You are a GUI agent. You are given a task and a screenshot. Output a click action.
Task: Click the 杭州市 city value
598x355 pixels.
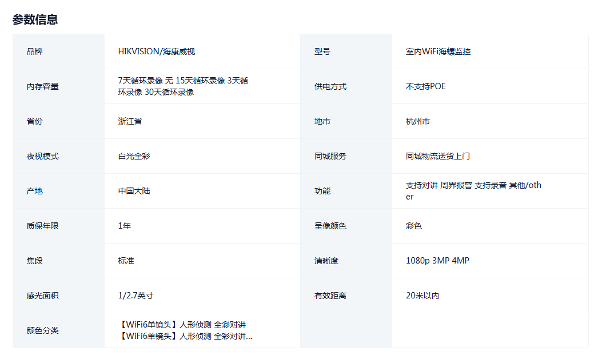(x=417, y=121)
